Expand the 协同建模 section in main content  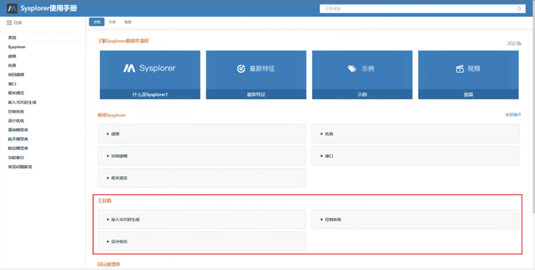(201, 155)
